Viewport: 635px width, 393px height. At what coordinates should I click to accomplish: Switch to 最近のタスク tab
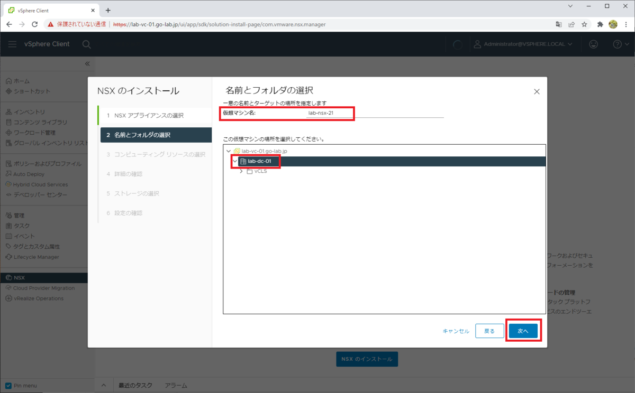[x=135, y=386]
